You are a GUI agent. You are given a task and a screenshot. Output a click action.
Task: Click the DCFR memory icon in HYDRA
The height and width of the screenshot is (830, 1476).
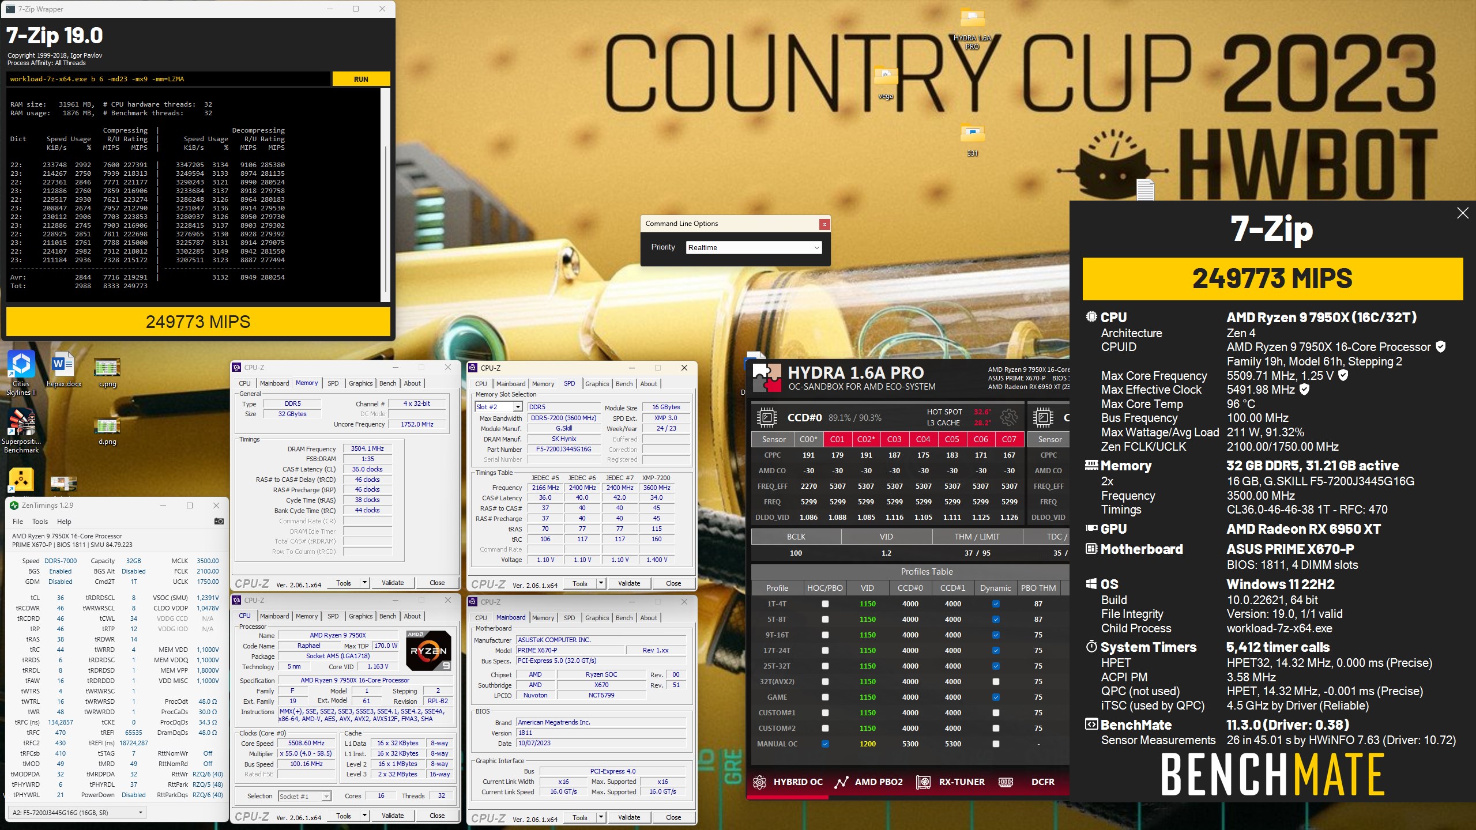tap(1006, 782)
